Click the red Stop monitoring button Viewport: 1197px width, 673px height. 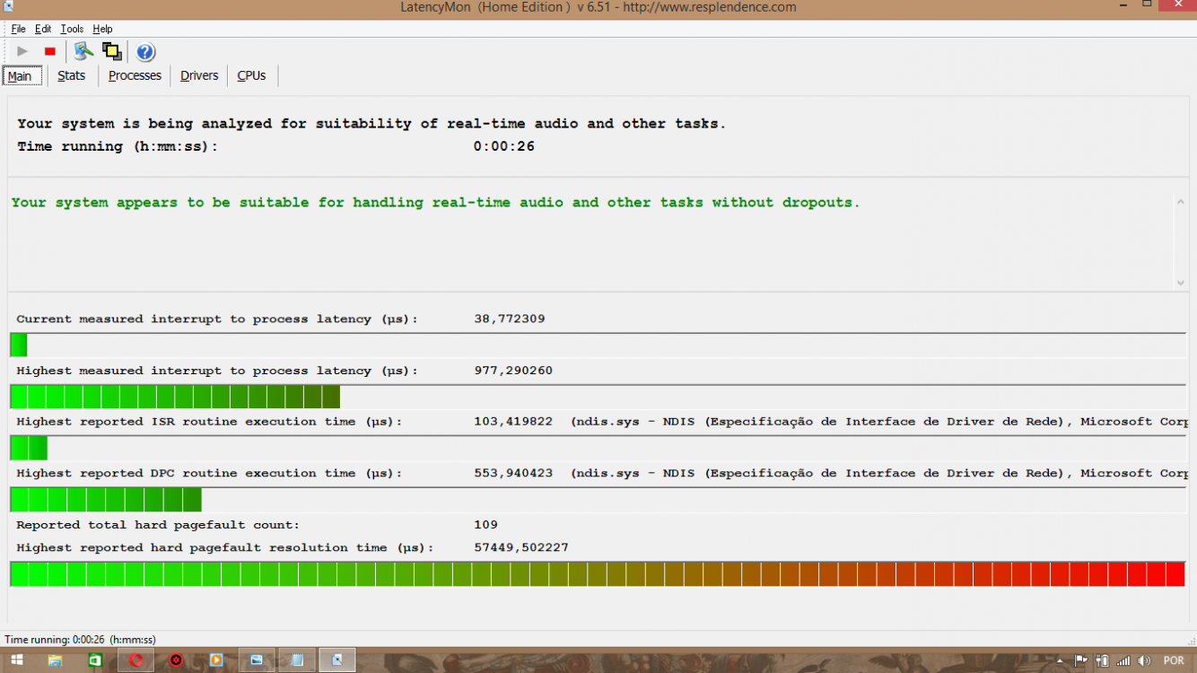[50, 52]
